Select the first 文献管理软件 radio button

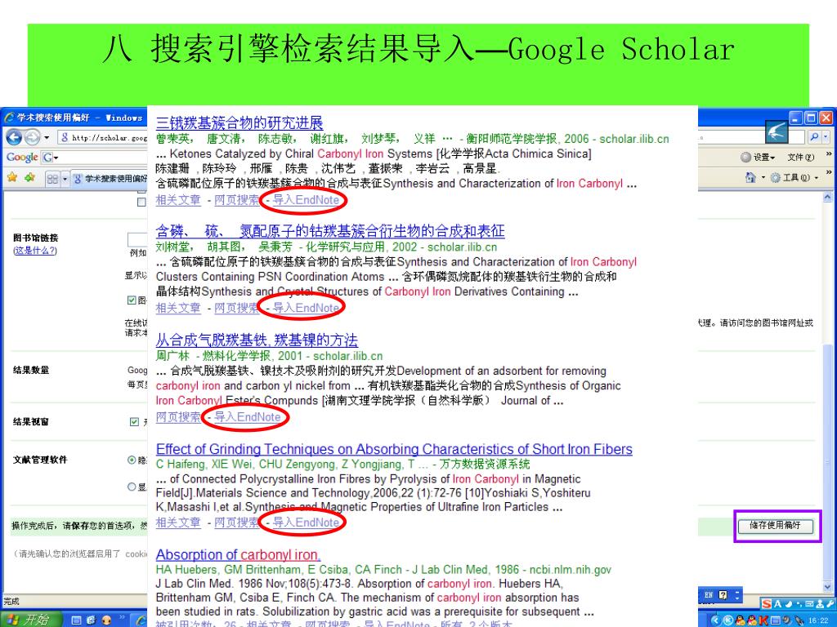[x=132, y=460]
